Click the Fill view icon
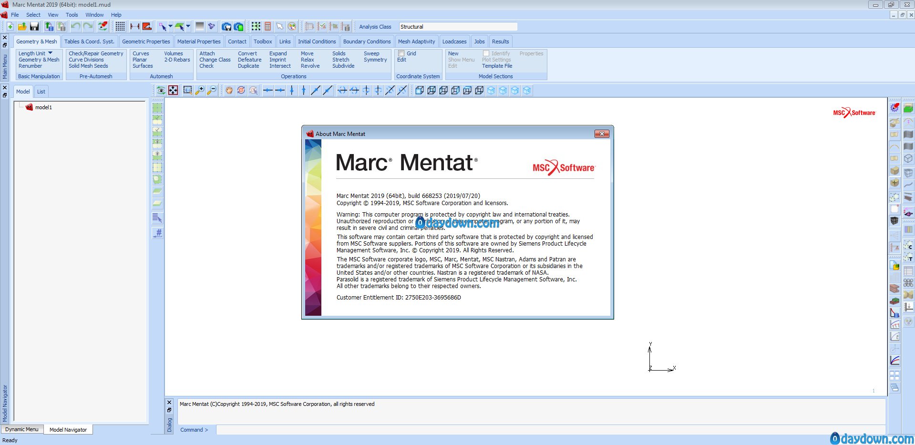The width and height of the screenshot is (915, 445). 173,90
